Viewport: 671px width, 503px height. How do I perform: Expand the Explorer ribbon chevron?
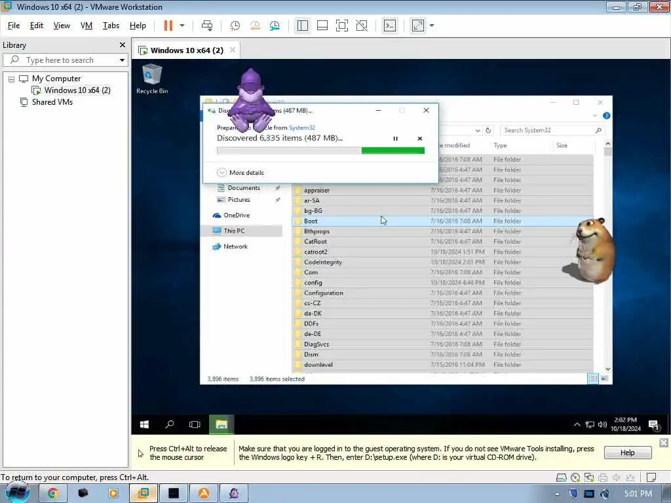point(595,116)
